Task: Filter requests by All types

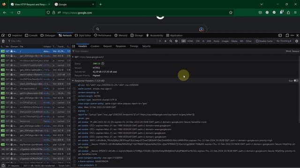Action: [183, 41]
